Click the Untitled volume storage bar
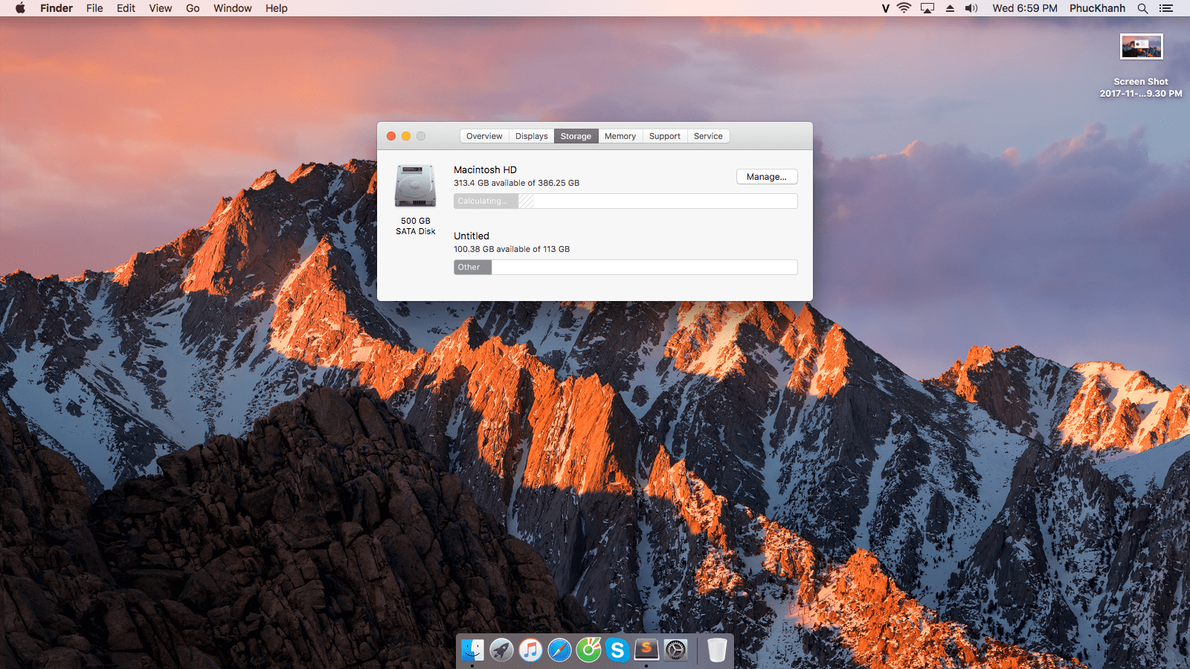 (625, 268)
